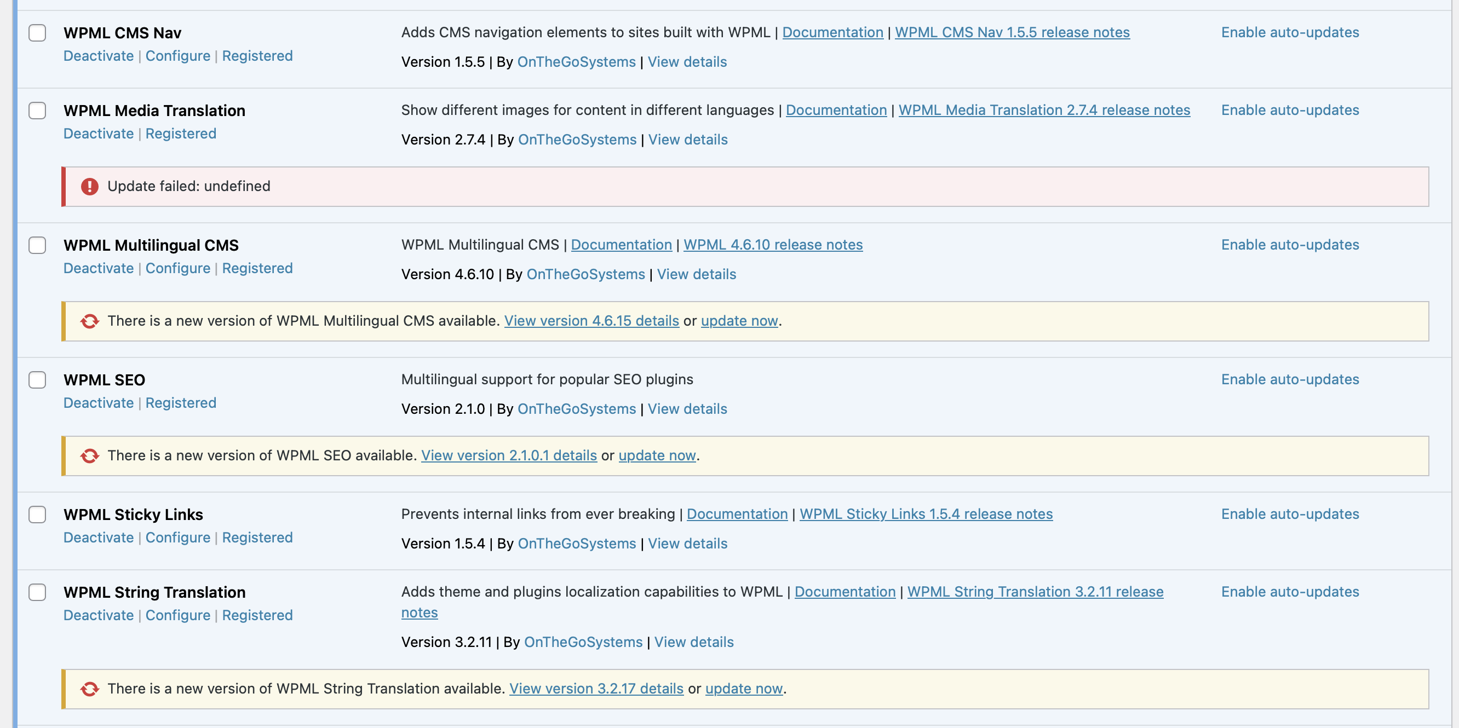Open WPML String Translation 3.2.11 release notes
This screenshot has width=1459, height=728.
[x=1035, y=592]
